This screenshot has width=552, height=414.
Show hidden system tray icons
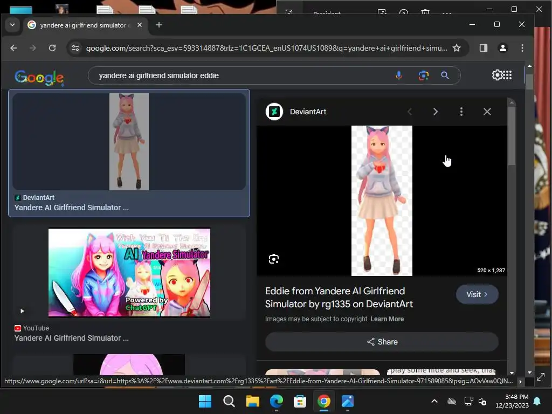(434, 401)
